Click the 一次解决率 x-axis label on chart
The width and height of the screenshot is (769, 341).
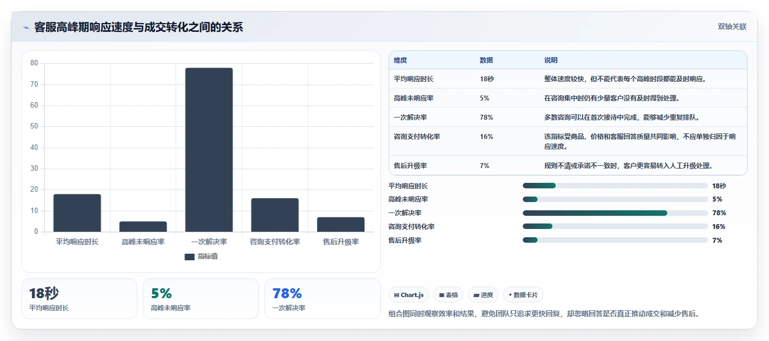pyautogui.click(x=209, y=242)
